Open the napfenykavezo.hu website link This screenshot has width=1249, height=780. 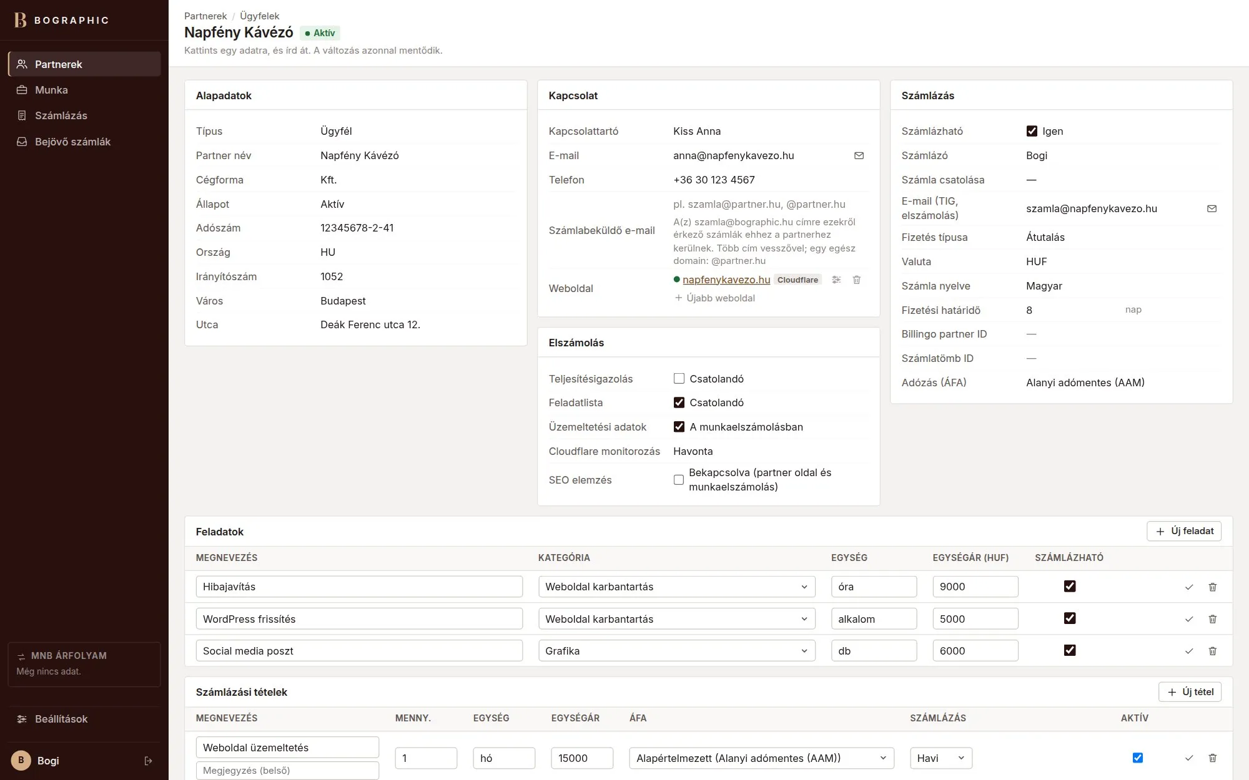pos(726,280)
